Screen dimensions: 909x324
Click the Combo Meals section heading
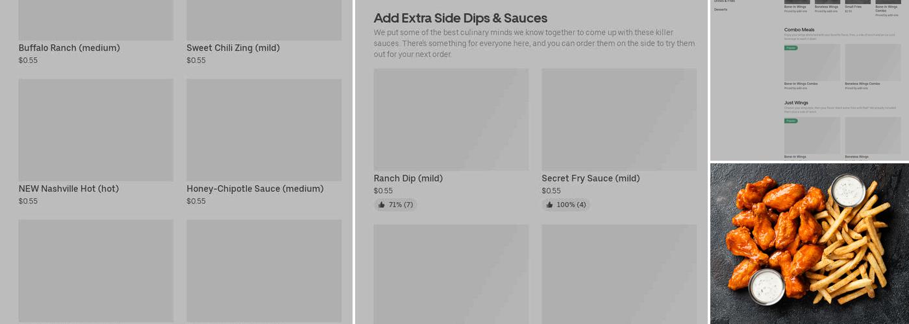[799, 30]
